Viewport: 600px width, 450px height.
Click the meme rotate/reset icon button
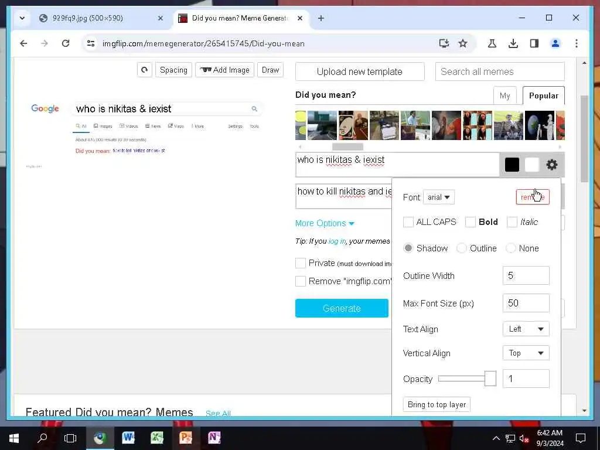click(x=145, y=70)
